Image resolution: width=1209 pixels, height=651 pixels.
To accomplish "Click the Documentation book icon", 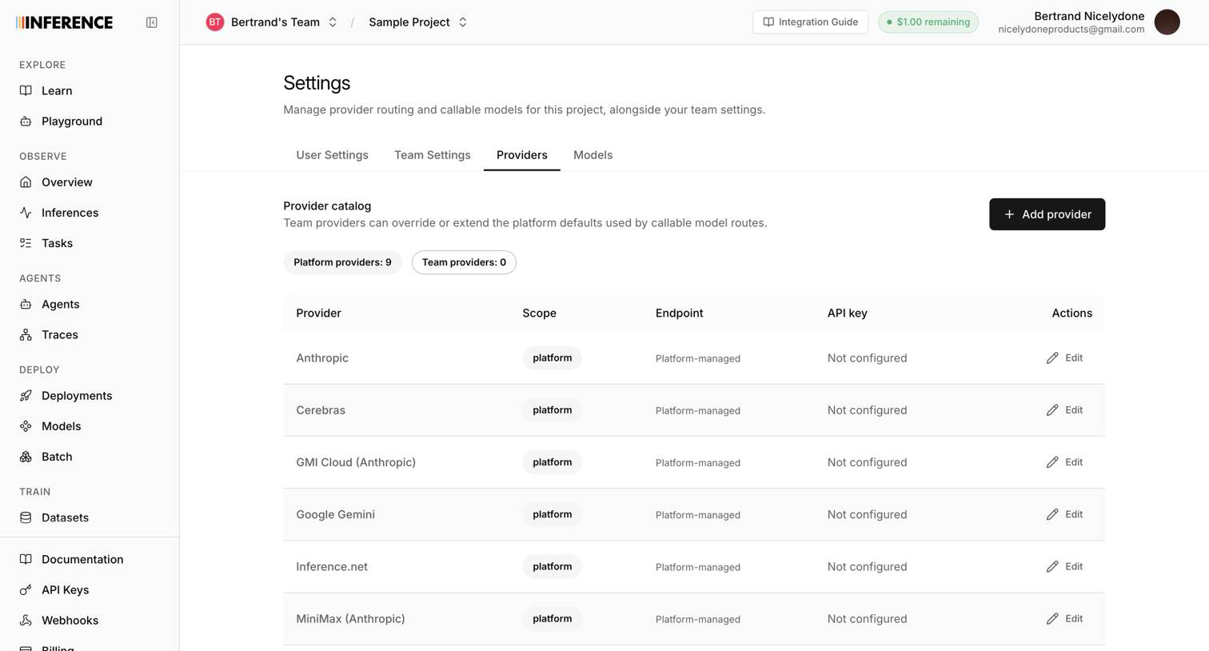I will pyautogui.click(x=26, y=559).
